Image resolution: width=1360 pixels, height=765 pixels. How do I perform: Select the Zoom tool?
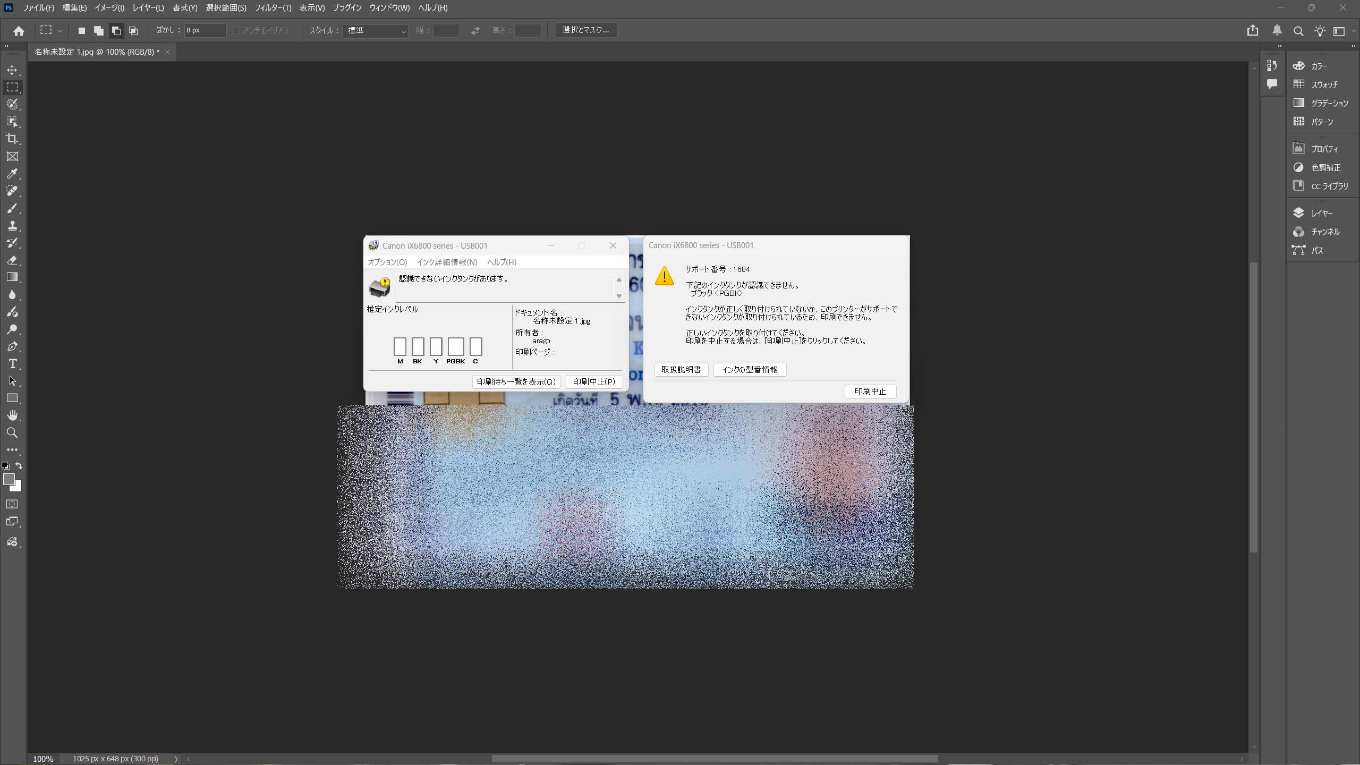pyautogui.click(x=12, y=433)
